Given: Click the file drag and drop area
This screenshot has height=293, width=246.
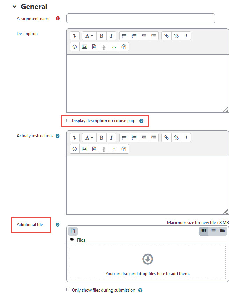Looking at the screenshot, I should [147, 263].
